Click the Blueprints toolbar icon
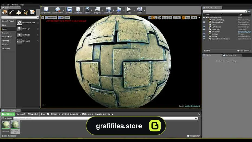 point(98,10)
